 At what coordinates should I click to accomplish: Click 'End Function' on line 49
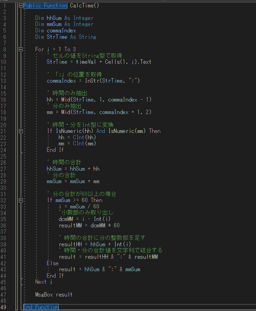pos(41,307)
